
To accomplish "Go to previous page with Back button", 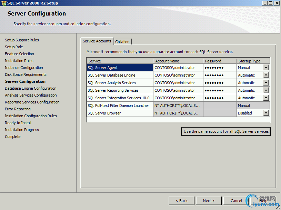I will coord(181,201).
